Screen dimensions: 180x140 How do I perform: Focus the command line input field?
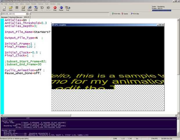70,14
